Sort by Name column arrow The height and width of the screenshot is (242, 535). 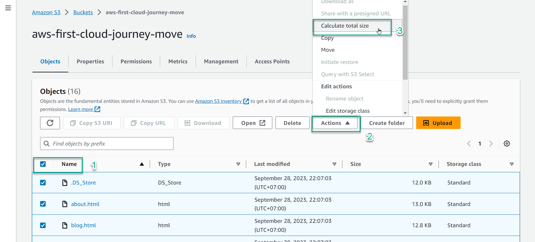142,164
